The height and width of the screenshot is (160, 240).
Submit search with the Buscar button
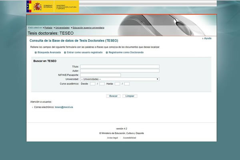click(x=113, y=96)
